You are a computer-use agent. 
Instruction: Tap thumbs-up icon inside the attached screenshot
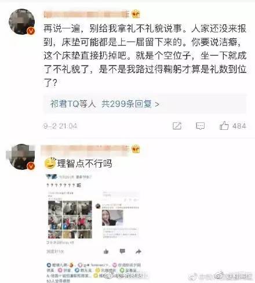pyautogui.click(x=106, y=251)
